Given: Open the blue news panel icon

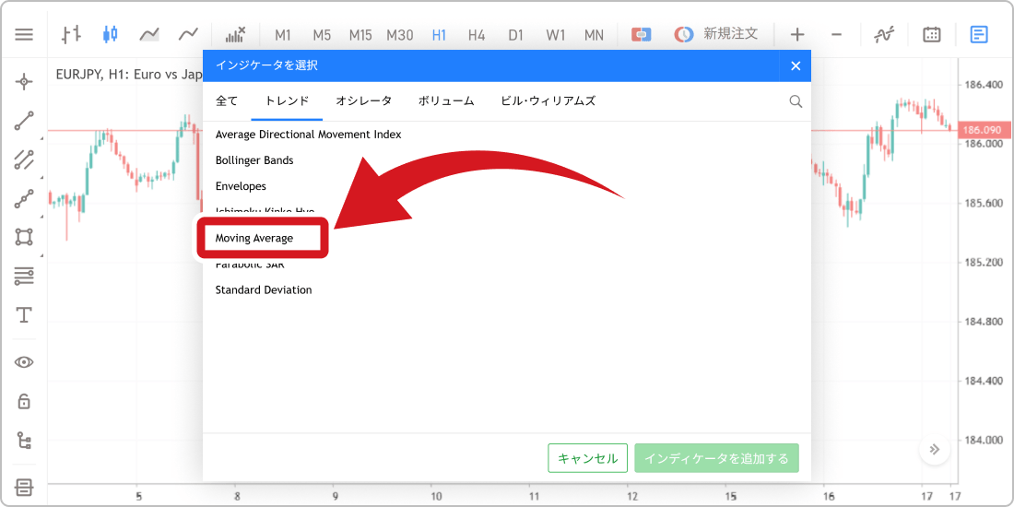Looking at the screenshot, I should tap(979, 34).
